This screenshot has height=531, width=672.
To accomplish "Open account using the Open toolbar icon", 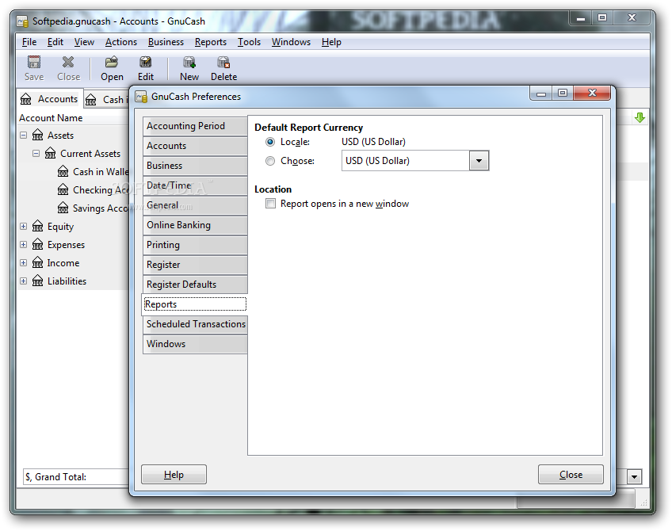I will point(112,63).
